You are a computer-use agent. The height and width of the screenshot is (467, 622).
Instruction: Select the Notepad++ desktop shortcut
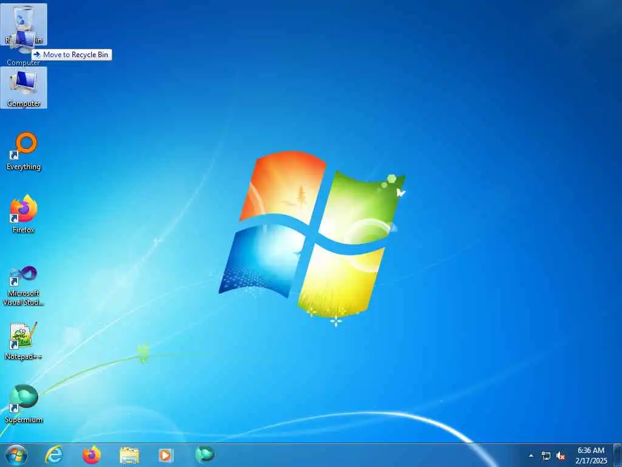click(x=24, y=341)
